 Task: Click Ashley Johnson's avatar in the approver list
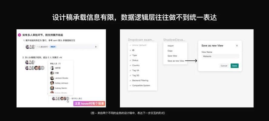pos(52,83)
